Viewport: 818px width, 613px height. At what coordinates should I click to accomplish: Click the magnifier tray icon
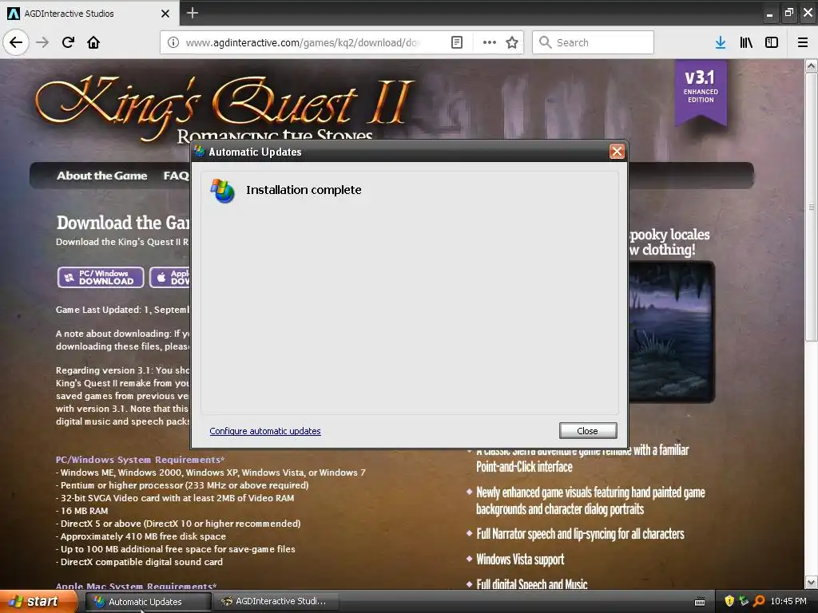[759, 601]
